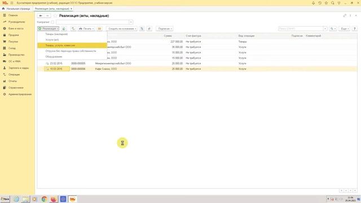The height and width of the screenshot is (203, 361).
Task: Add page to favorites using star beside title
Action: 55,16
